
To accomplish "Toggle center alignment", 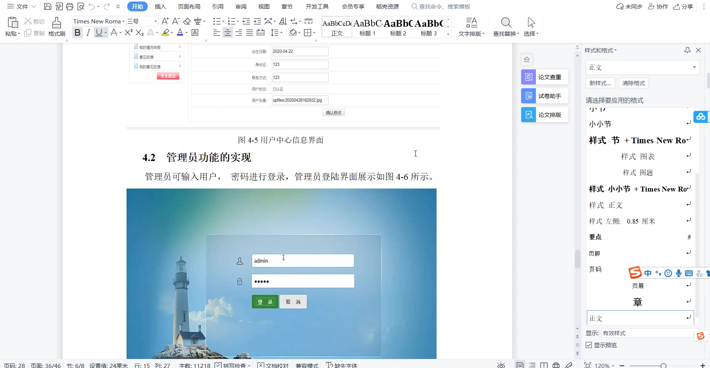I will click(228, 33).
